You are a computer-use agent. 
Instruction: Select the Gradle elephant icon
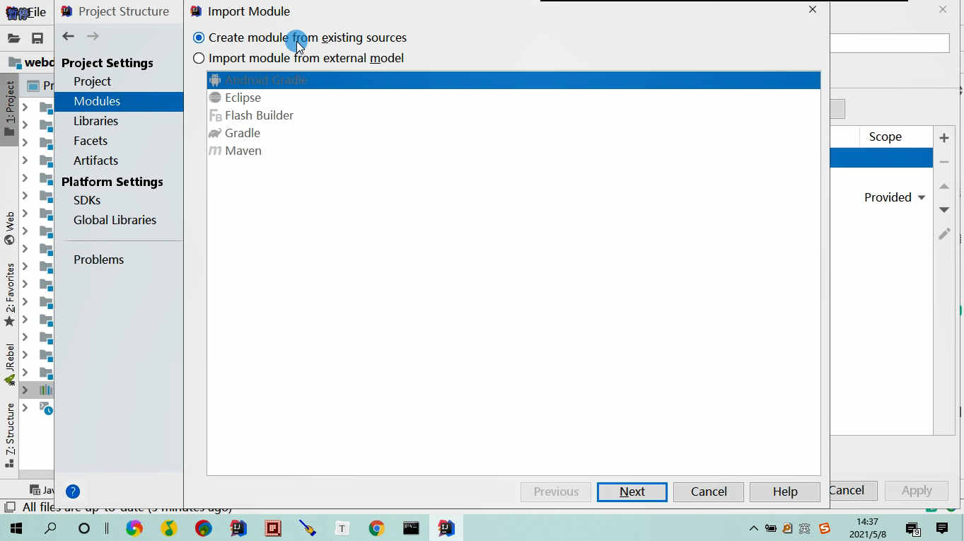pos(215,133)
